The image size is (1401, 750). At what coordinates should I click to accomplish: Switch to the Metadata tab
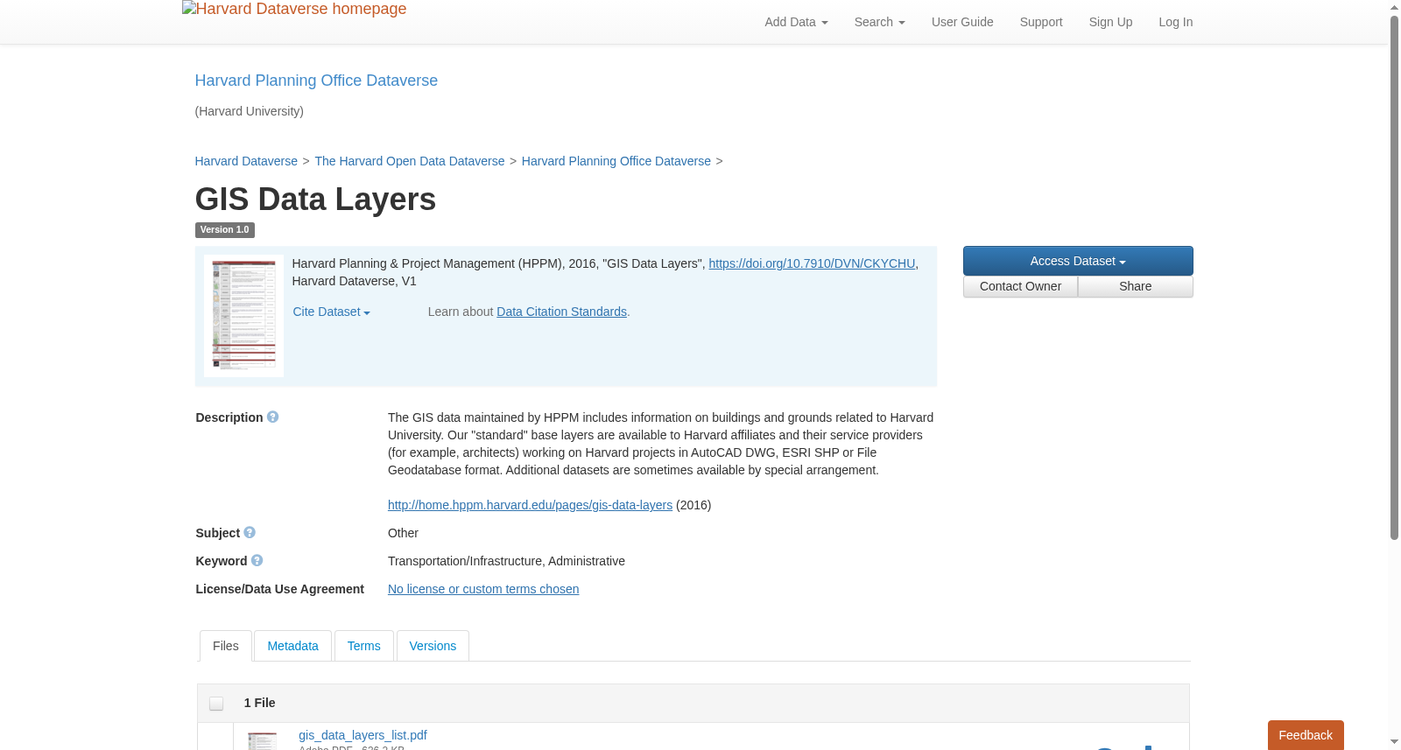click(x=292, y=646)
